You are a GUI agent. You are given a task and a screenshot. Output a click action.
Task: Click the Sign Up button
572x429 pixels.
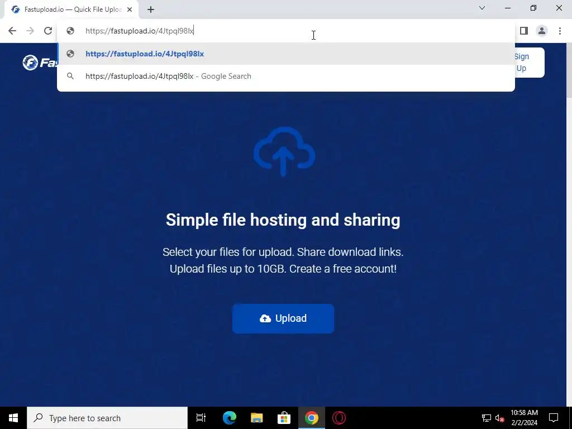[528, 63]
